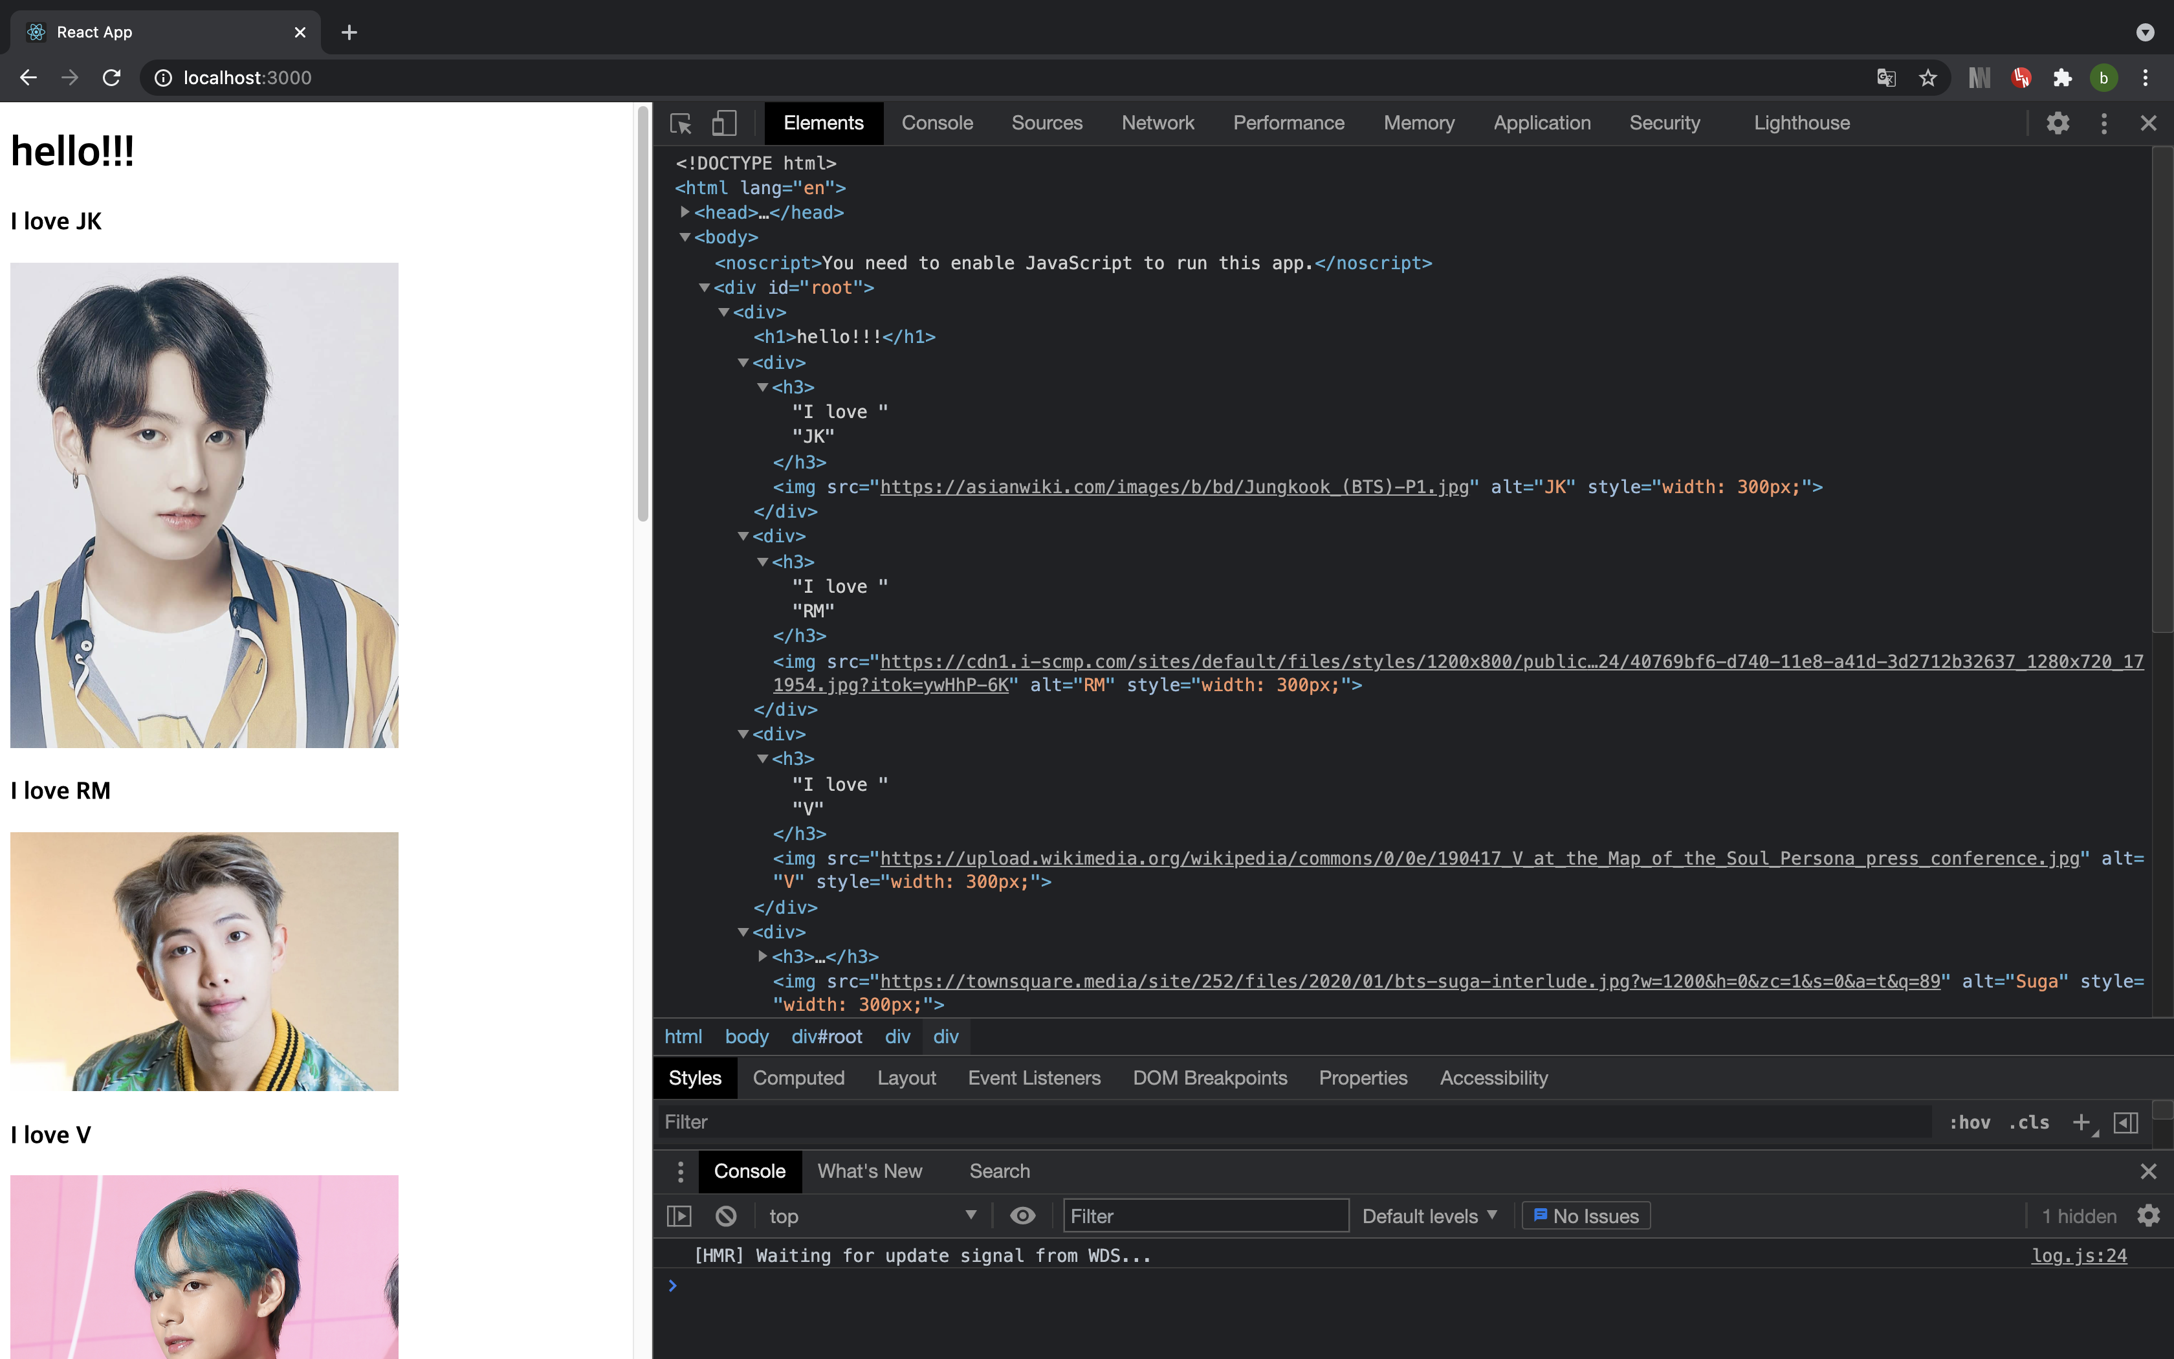Toggle the device toolbar icon

[x=724, y=123]
